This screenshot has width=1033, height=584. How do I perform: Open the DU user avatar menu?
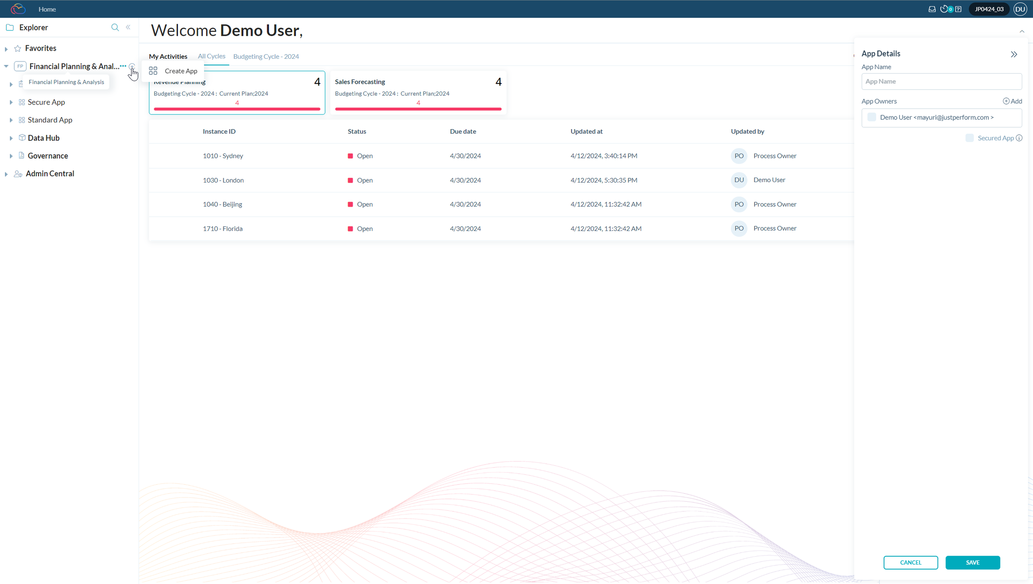pos(1020,9)
